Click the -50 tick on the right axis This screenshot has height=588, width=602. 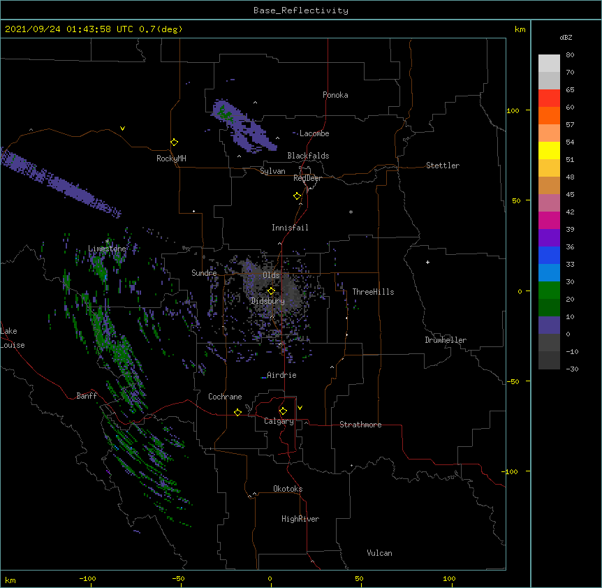(513, 381)
